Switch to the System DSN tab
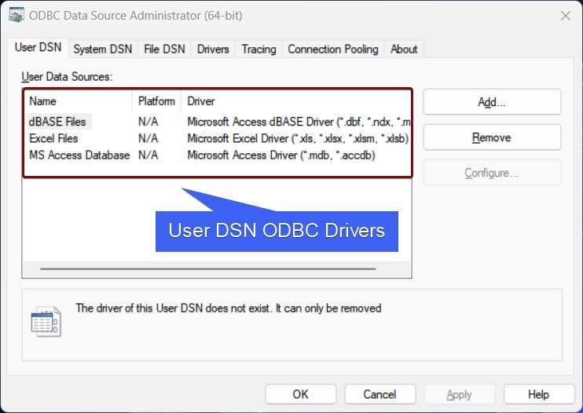583x413 pixels. [x=103, y=49]
